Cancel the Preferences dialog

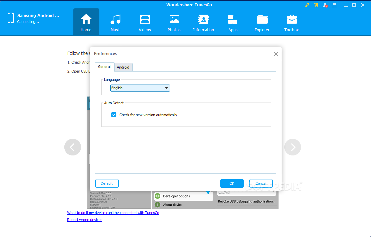click(x=261, y=183)
